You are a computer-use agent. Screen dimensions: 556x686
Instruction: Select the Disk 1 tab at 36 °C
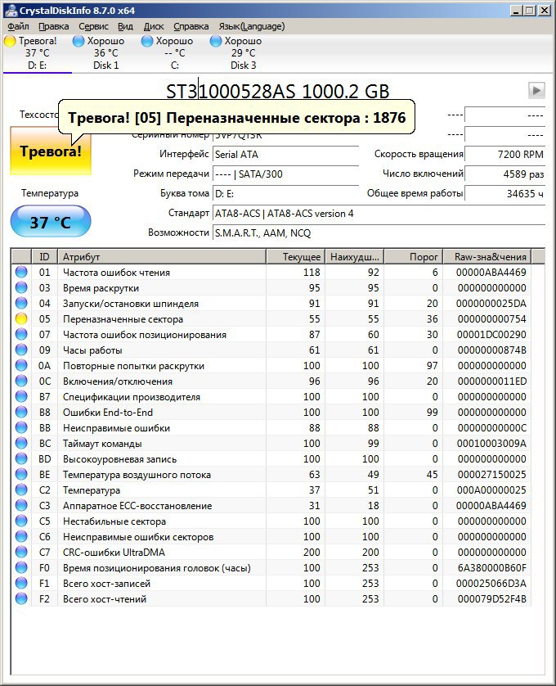point(105,53)
